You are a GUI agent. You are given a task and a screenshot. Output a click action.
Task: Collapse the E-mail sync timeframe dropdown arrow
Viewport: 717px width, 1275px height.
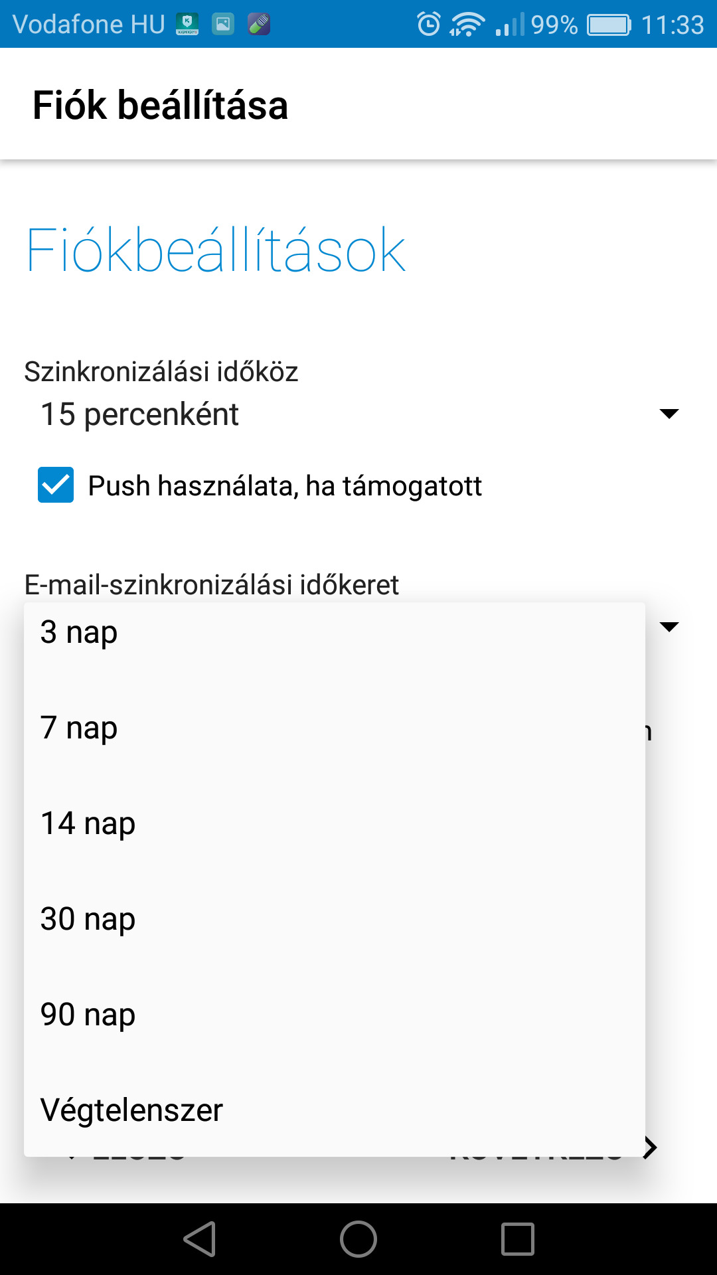669,627
